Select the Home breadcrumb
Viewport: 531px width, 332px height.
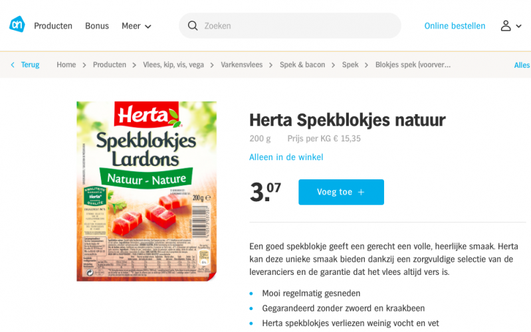[x=66, y=64]
